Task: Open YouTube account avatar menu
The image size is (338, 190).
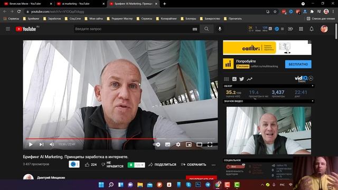Action: (324, 29)
